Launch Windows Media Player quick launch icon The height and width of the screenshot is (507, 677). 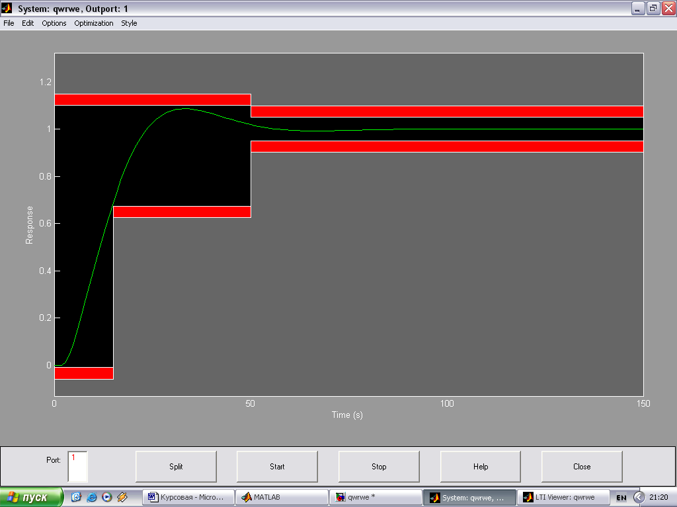106,497
